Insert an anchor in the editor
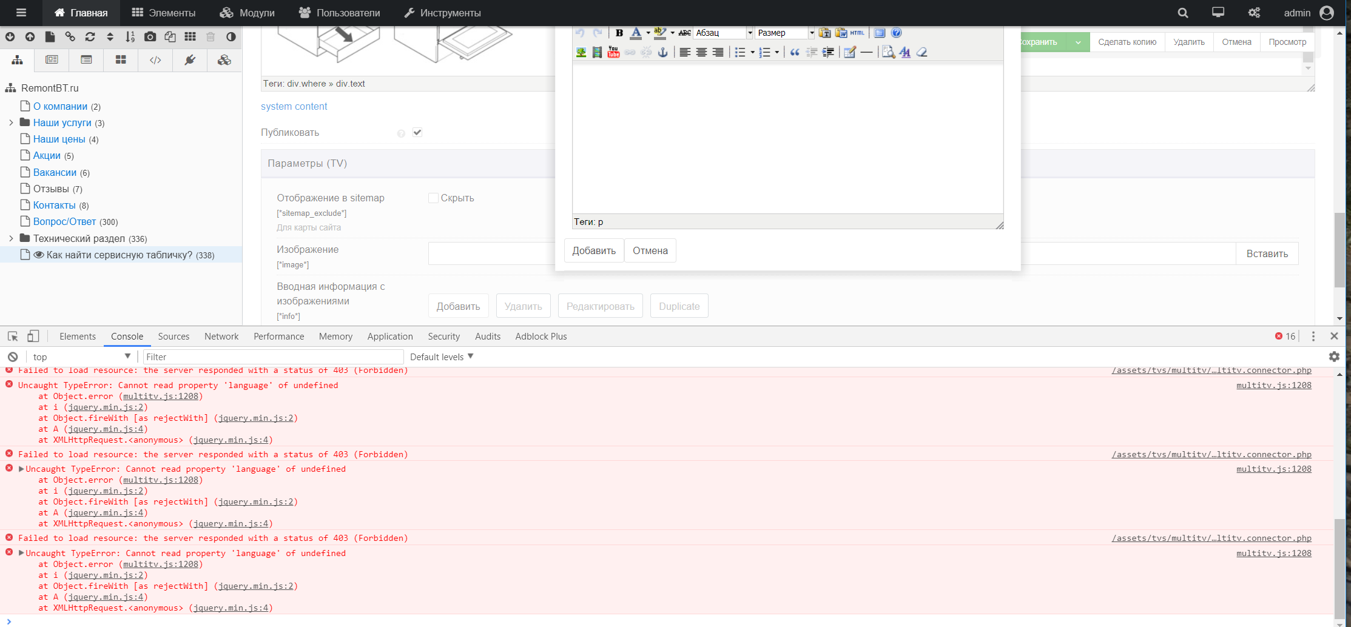This screenshot has width=1351, height=627. pos(662,52)
